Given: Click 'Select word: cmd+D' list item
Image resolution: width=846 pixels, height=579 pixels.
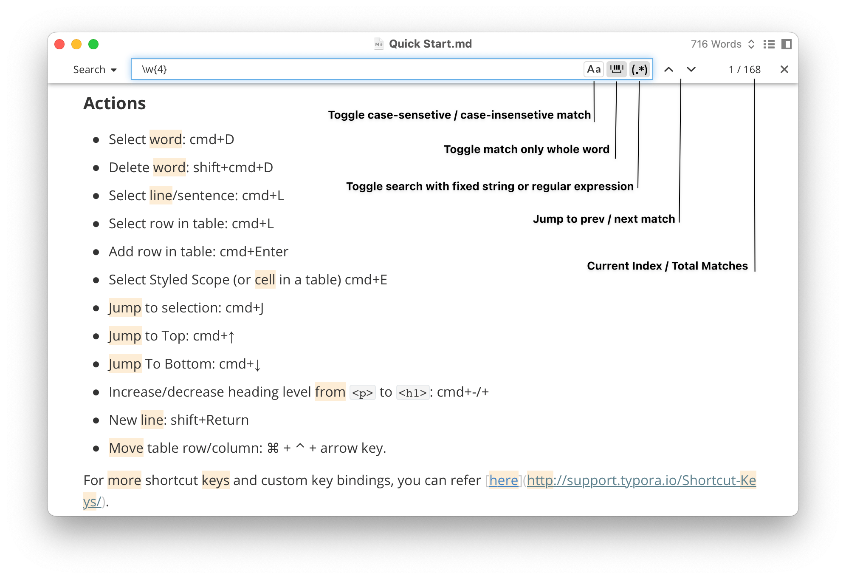Looking at the screenshot, I should 171,139.
